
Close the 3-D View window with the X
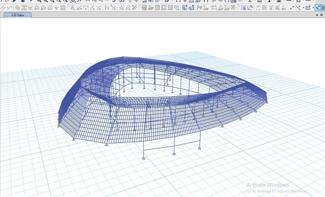click(x=321, y=15)
